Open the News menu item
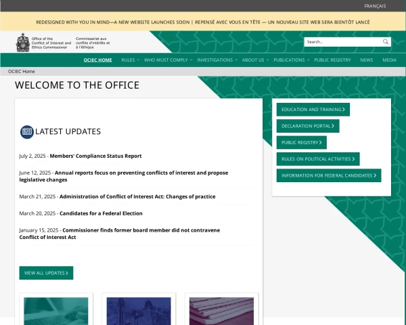 coord(366,60)
